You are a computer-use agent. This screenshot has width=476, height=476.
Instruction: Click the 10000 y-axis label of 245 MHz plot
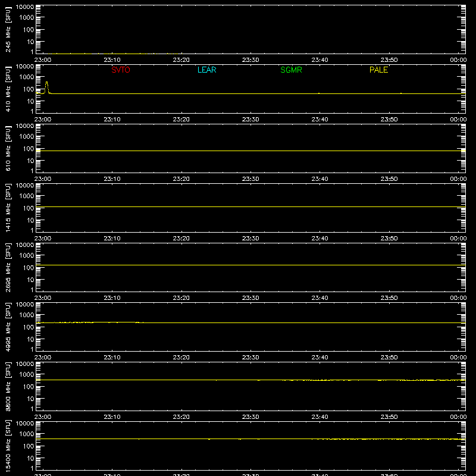click(25, 7)
